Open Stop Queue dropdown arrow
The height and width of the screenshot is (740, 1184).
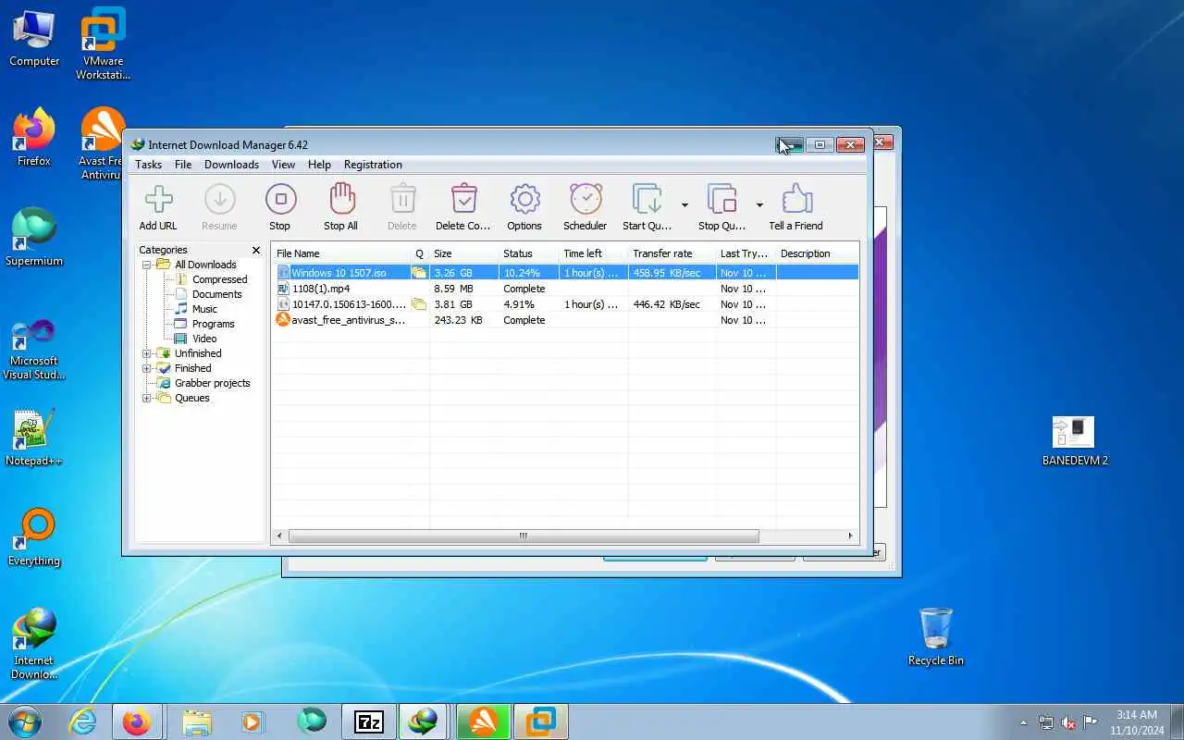click(759, 204)
